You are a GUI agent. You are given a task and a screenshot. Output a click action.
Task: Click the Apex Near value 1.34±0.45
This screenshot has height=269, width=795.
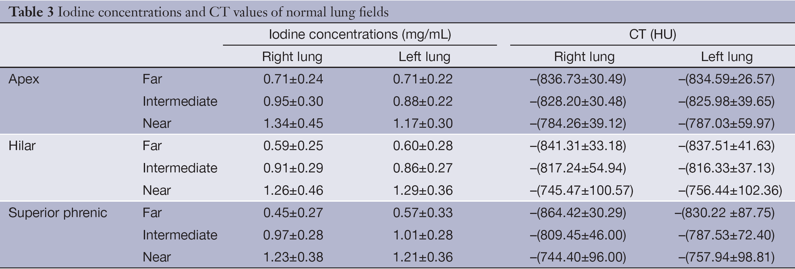click(293, 123)
